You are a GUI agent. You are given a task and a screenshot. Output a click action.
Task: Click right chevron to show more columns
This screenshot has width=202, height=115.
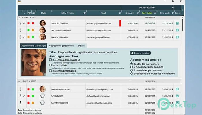182,10
